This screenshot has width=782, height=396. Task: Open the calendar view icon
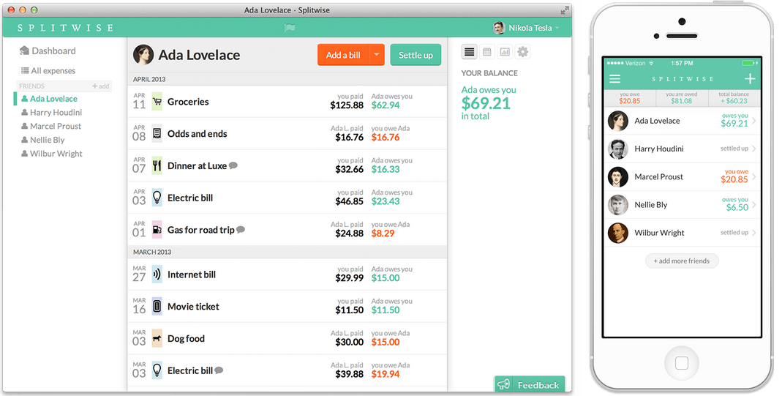tap(486, 52)
